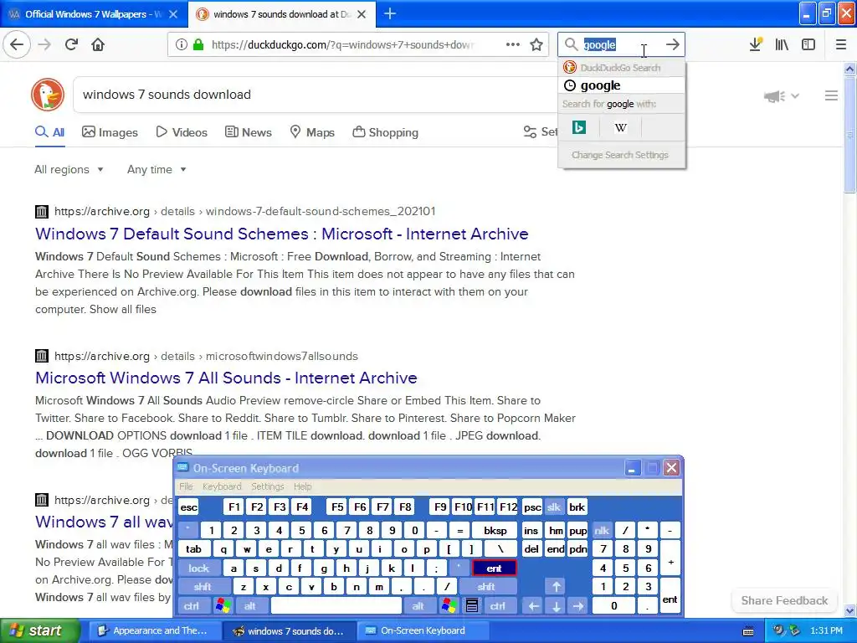Toggle the right ctrl key on keyboard
The image size is (857, 643).
(x=498, y=605)
